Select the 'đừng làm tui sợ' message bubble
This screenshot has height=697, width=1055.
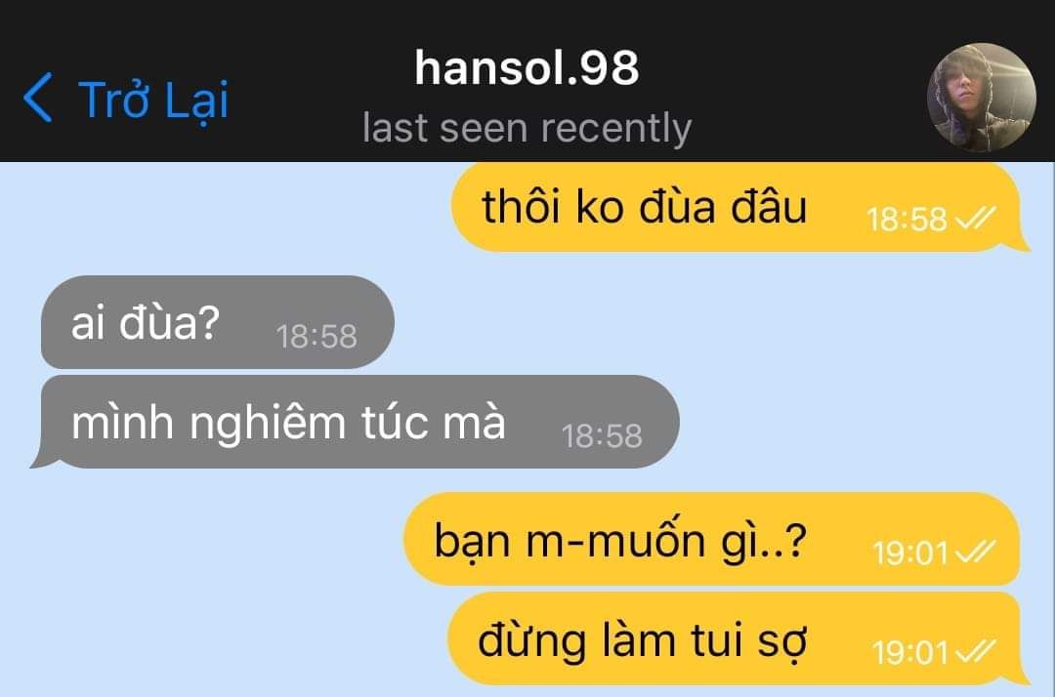point(738,639)
